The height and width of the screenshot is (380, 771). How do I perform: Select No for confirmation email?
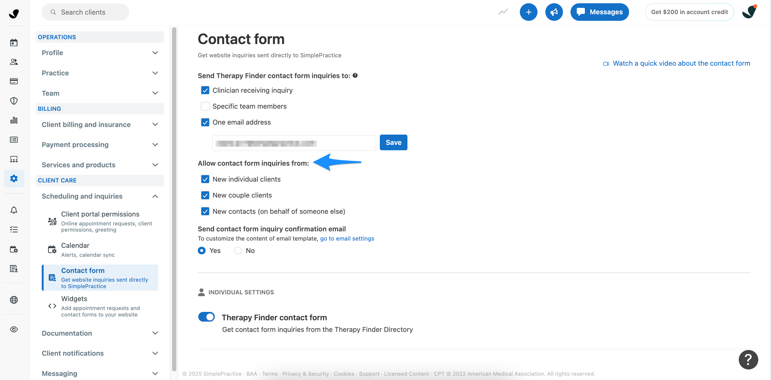pos(238,251)
